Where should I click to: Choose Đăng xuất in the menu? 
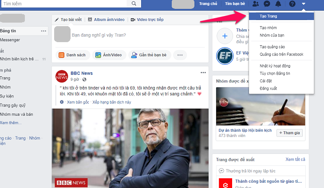269,89
